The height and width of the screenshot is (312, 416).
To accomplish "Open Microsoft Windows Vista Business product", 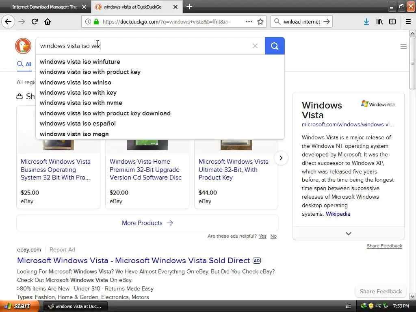I will [55, 169].
